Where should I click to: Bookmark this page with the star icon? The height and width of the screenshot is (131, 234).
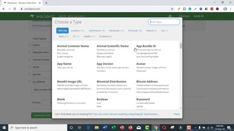point(172,9)
